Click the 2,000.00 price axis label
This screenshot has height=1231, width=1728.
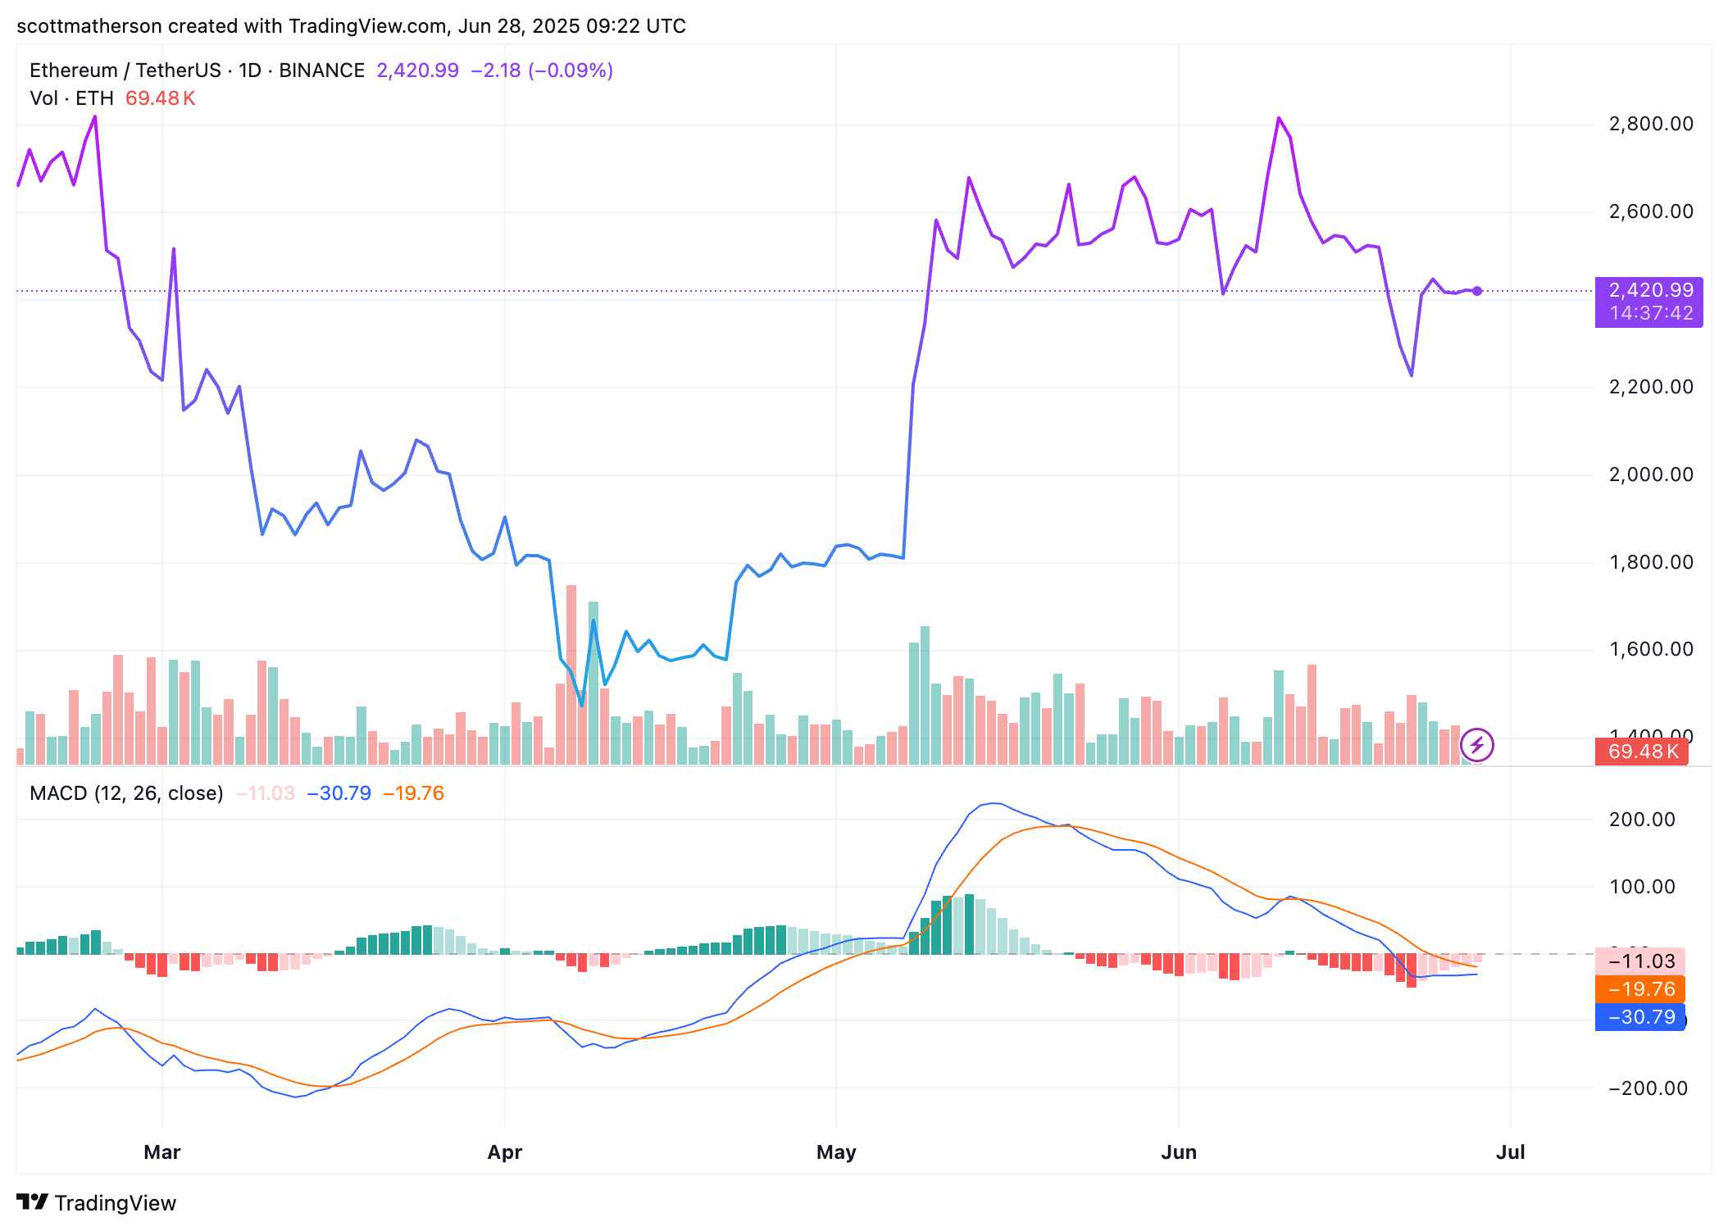[x=1651, y=475]
